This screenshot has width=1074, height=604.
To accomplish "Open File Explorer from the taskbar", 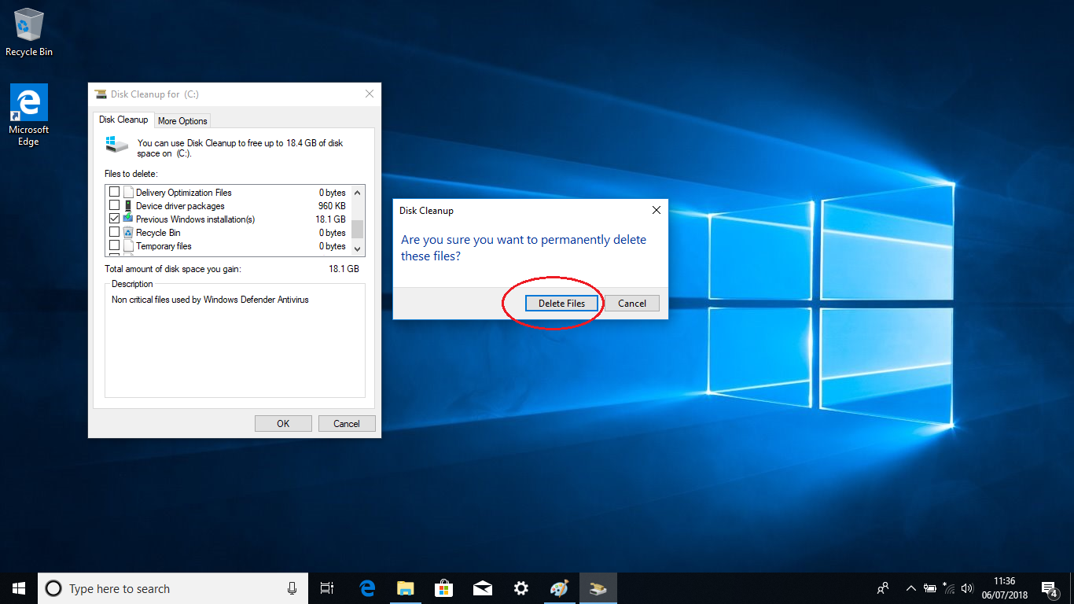I will [x=405, y=588].
